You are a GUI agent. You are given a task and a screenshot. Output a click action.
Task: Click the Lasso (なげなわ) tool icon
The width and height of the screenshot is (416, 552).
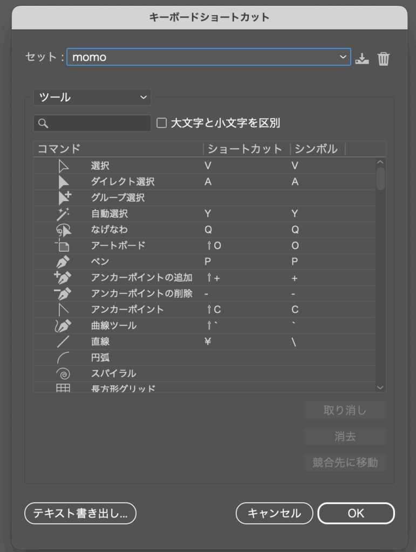point(64,230)
